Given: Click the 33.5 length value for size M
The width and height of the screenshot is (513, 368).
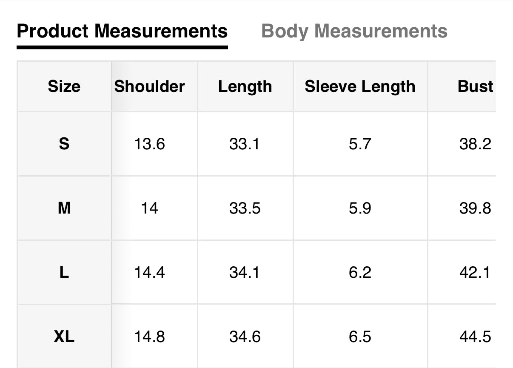Looking at the screenshot, I should 245,208.
